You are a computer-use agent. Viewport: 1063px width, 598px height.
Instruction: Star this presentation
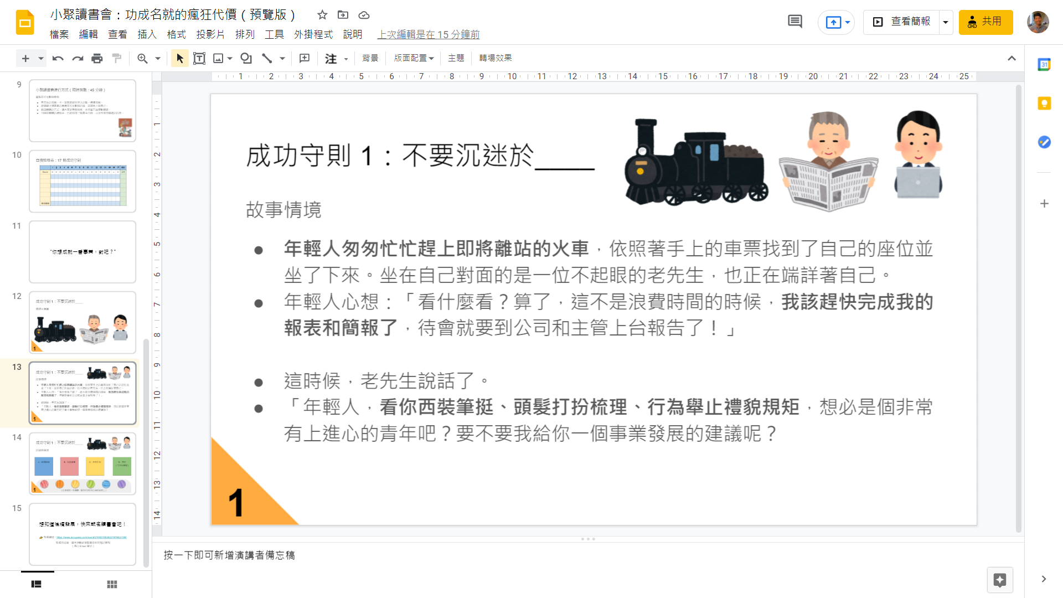(322, 15)
